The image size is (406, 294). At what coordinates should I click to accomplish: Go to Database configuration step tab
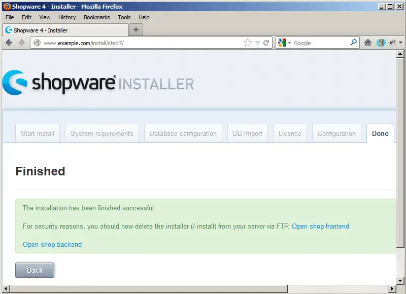tap(183, 133)
